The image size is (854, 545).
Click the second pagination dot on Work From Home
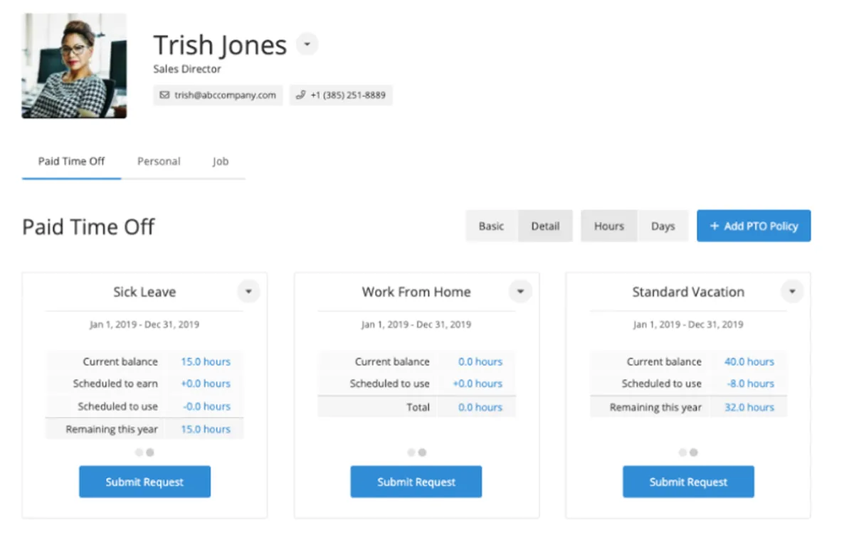click(422, 453)
